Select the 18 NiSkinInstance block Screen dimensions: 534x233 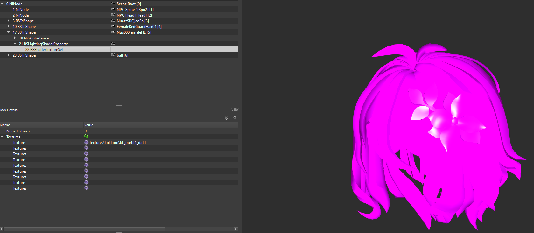[34, 38]
